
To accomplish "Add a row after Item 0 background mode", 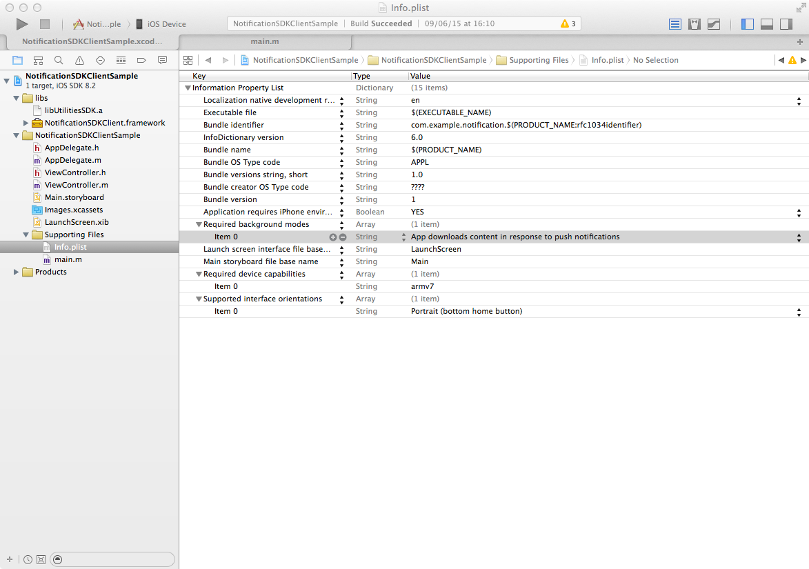I will (333, 237).
